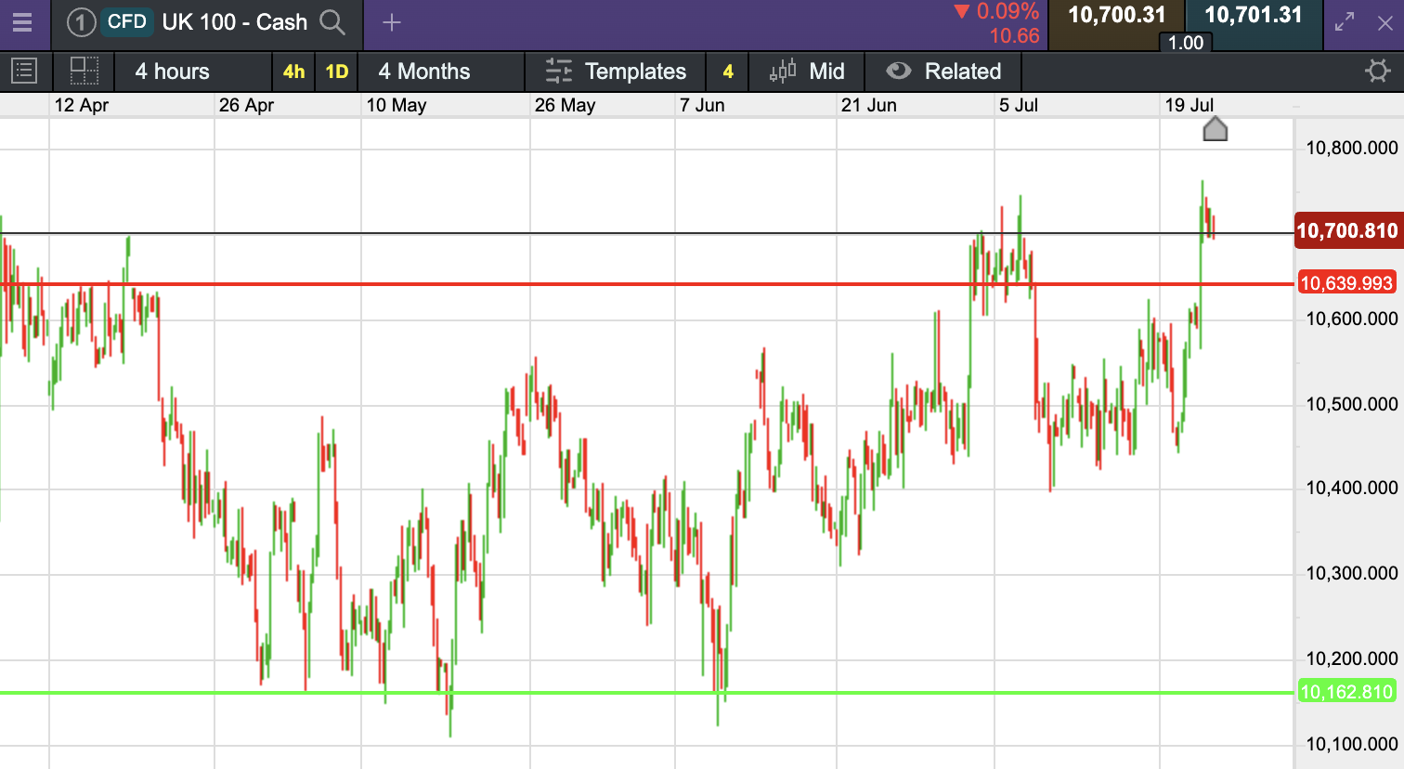Click the grey home marker near 19 Jul
Screen dimensions: 1404x769
[1215, 129]
